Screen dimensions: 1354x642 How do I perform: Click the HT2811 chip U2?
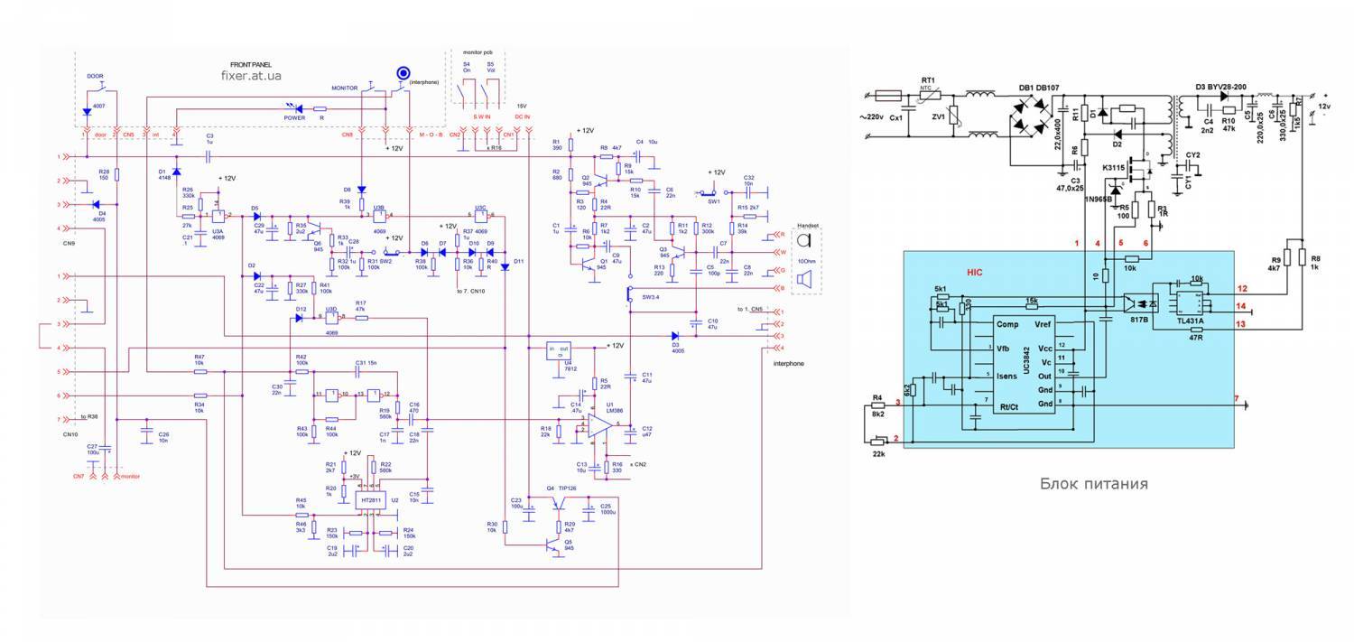click(x=370, y=499)
